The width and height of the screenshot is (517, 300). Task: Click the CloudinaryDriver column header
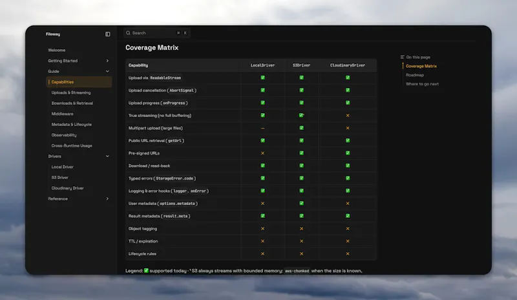click(348, 65)
